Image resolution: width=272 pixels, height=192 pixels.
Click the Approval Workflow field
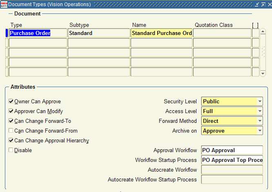pyautogui.click(x=232, y=150)
